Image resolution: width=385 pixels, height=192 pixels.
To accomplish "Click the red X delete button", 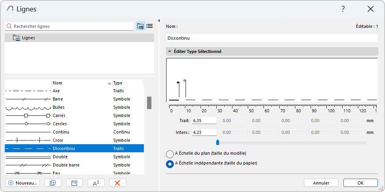I will point(118,183).
